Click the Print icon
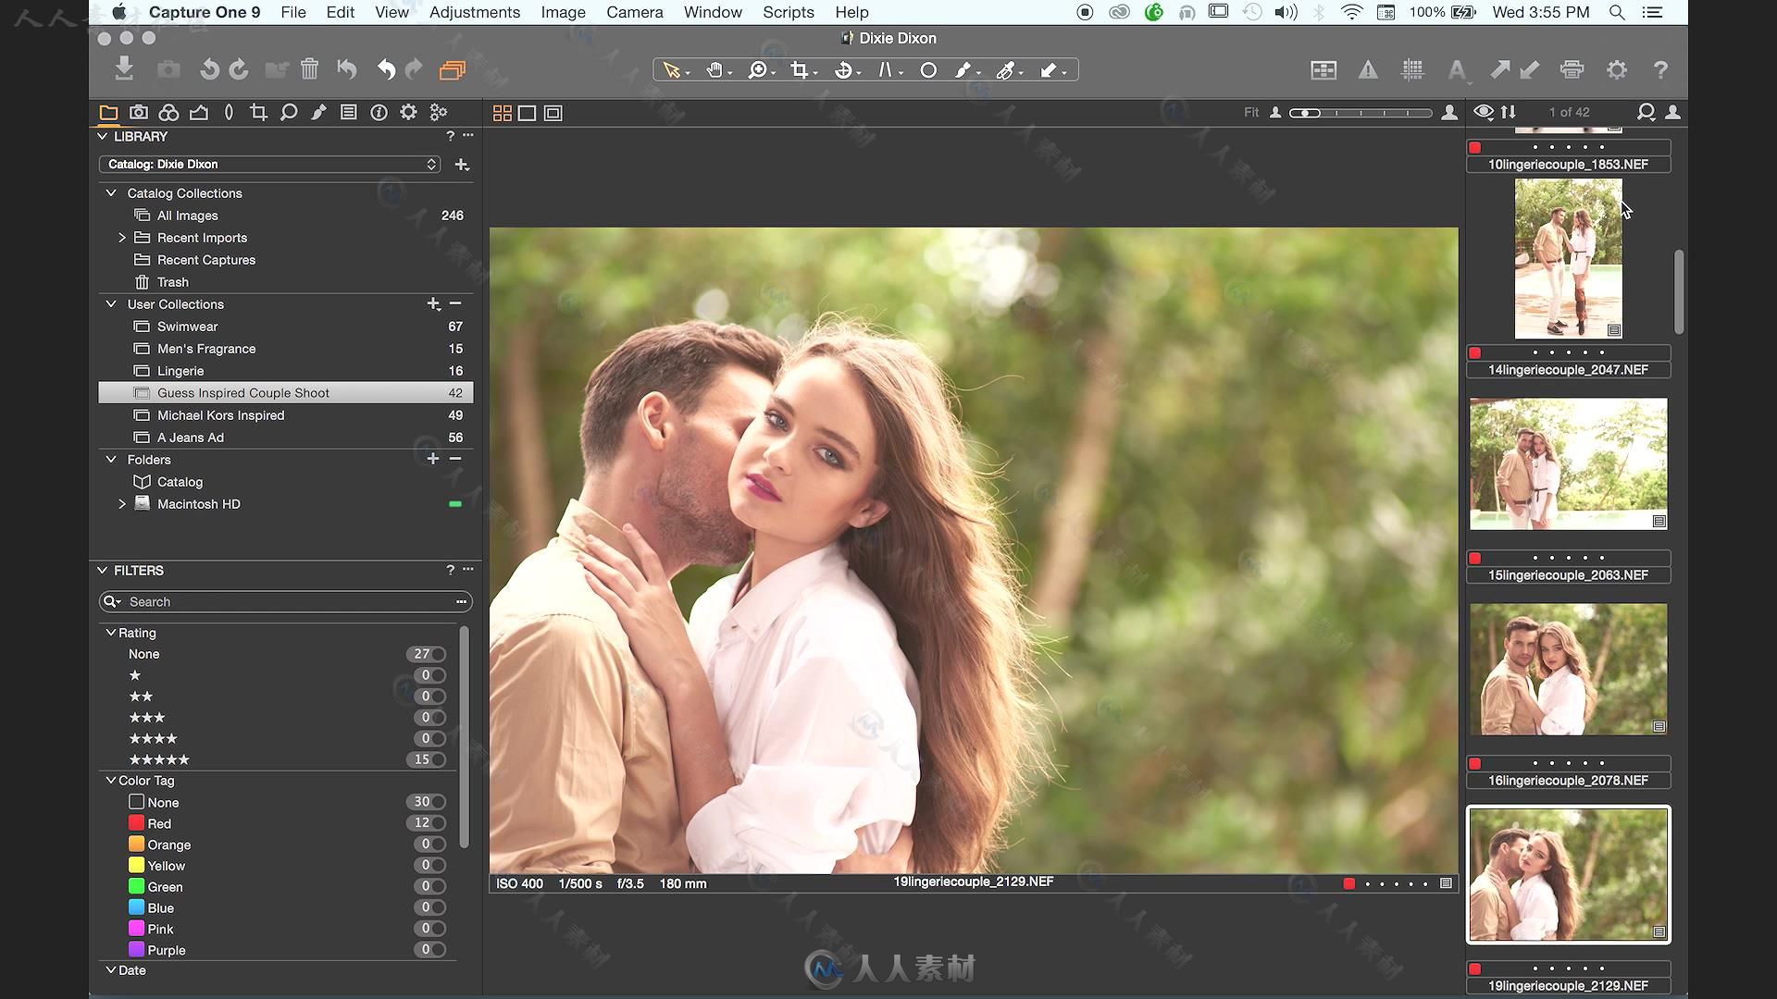This screenshot has width=1777, height=999. click(x=1572, y=70)
